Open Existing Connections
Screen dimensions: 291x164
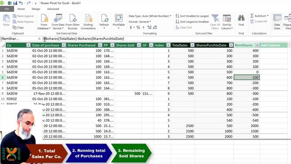(x=88, y=22)
